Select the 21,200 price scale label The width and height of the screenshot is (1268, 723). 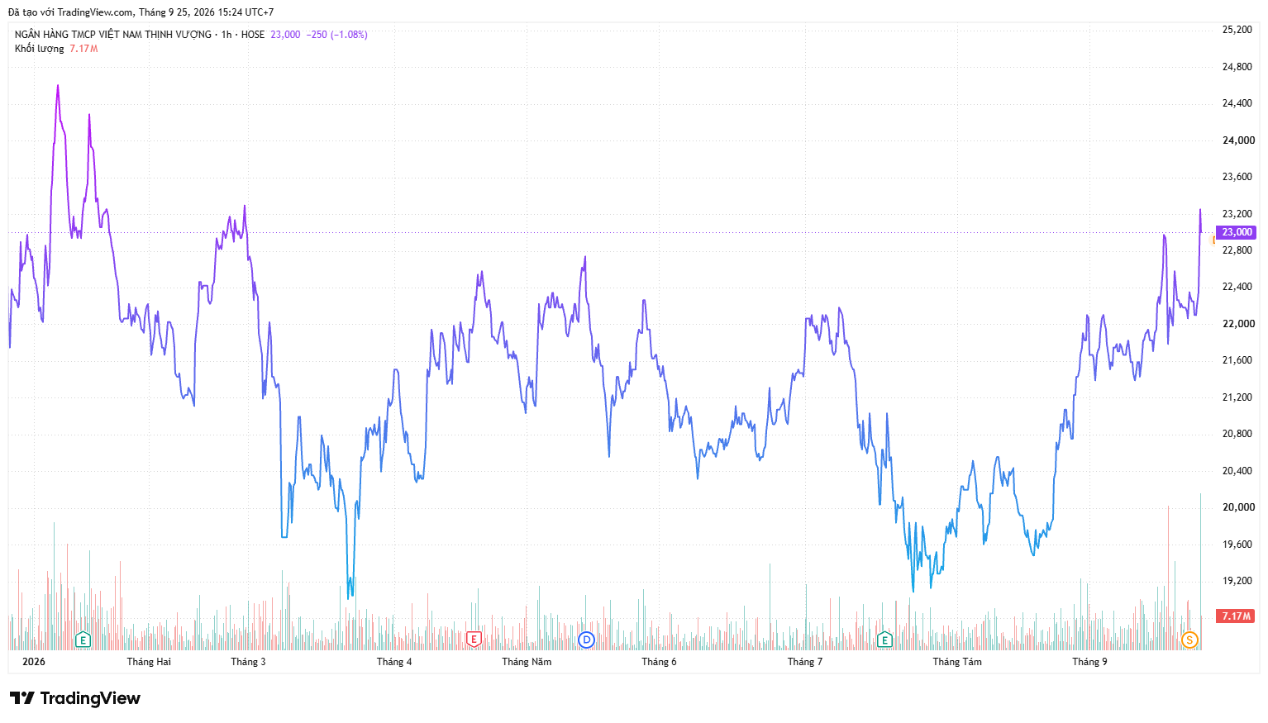(1237, 397)
